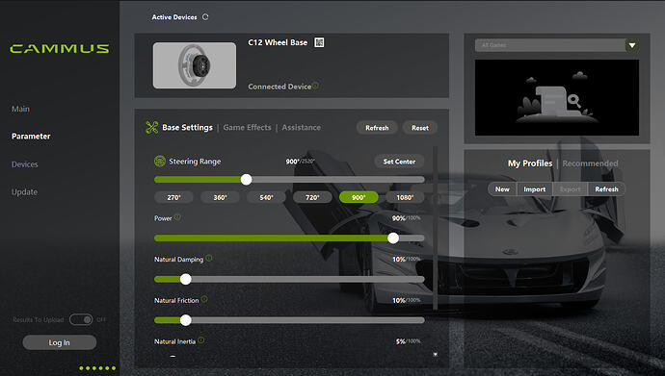This screenshot has height=376, width=665.
Task: Show the Natural Inertia info icon
Action: (x=201, y=340)
